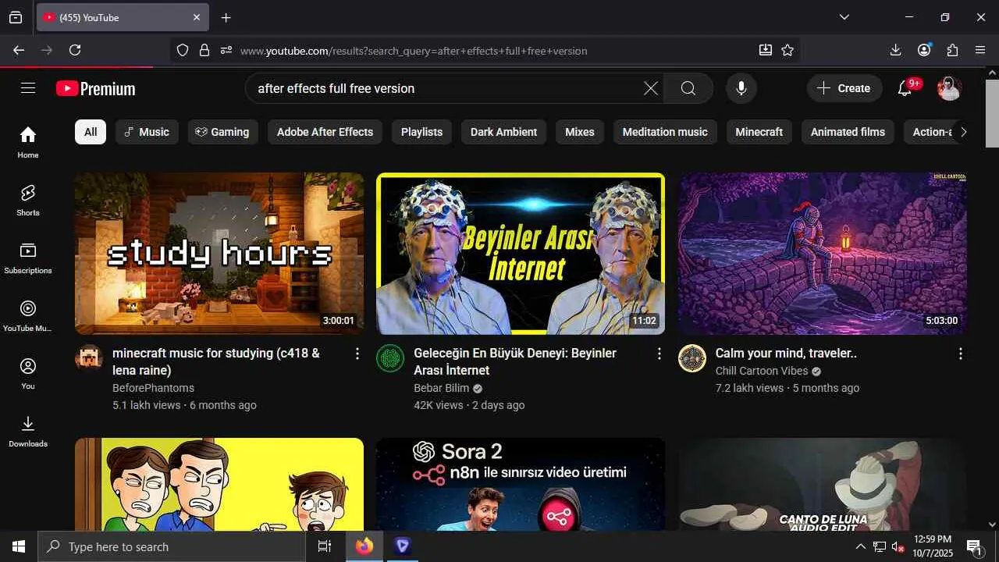
Task: Start voice search with the microphone
Action: coord(741,88)
